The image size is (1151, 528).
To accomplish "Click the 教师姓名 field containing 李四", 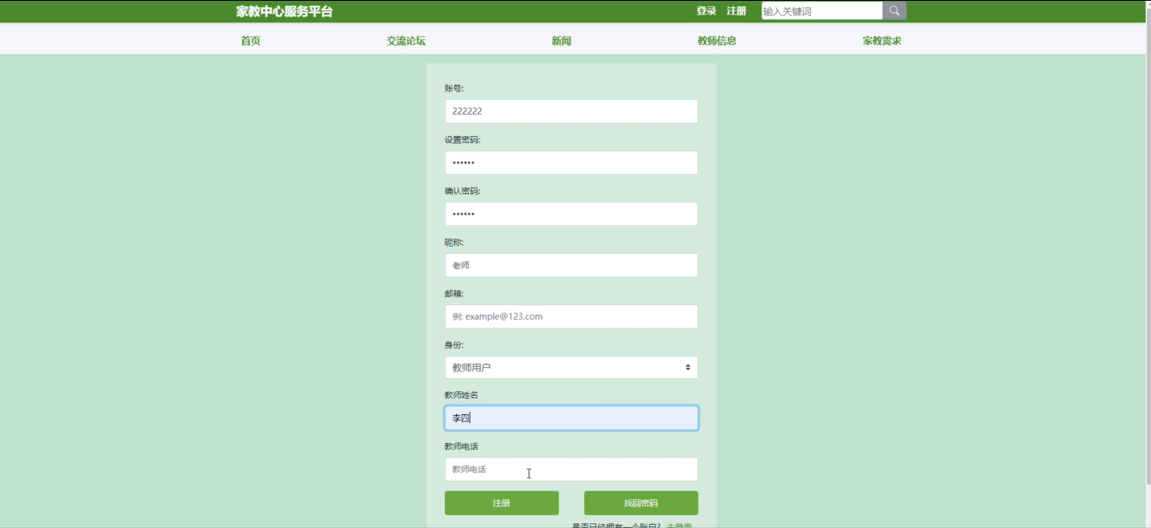I will tap(571, 418).
